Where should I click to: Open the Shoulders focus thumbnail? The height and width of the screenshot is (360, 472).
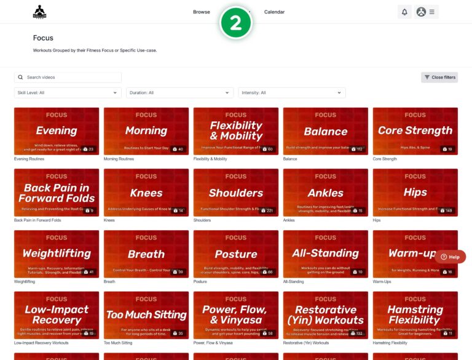(x=236, y=193)
